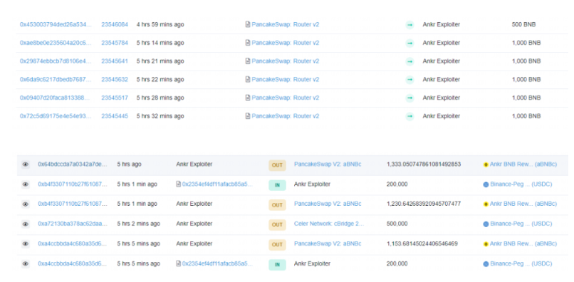Open Celer Network: cBridge 2 address link
The height and width of the screenshot is (282, 574).
coord(329,224)
